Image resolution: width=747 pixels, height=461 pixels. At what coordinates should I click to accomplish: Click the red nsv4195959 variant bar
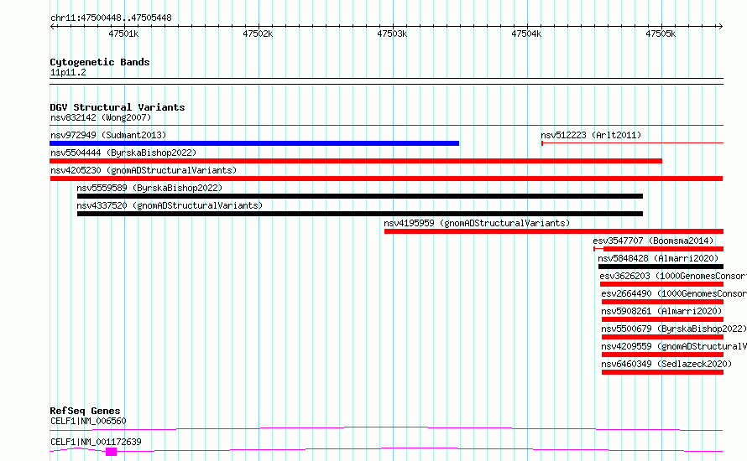click(x=554, y=231)
